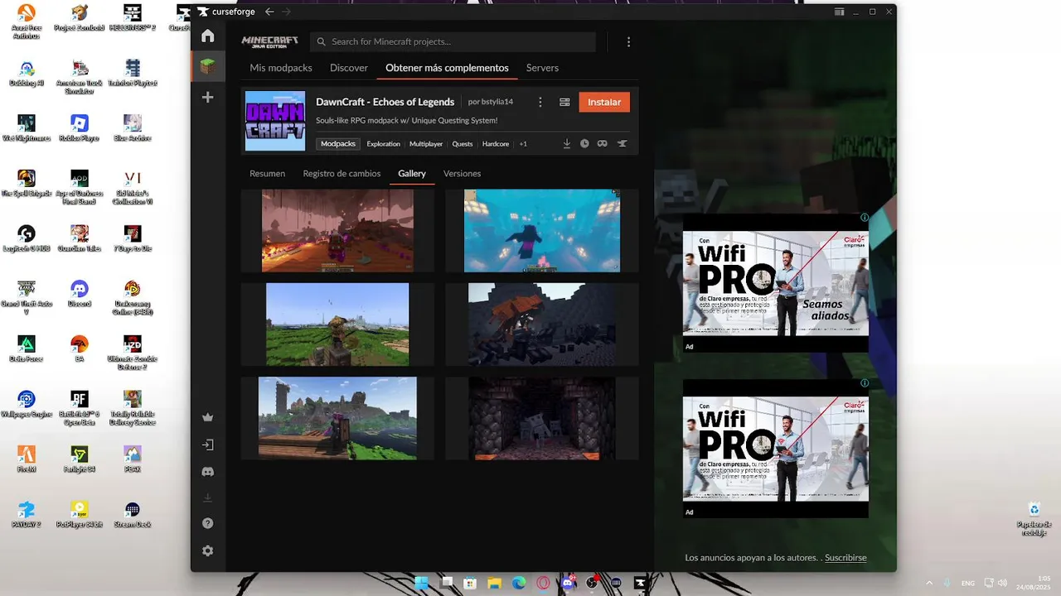This screenshot has height=596, width=1061.
Task: Click the DawnCraft - Echoes of Legends title
Action: [385, 102]
